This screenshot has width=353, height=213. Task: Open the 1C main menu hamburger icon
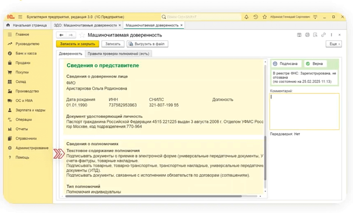[x=20, y=17]
